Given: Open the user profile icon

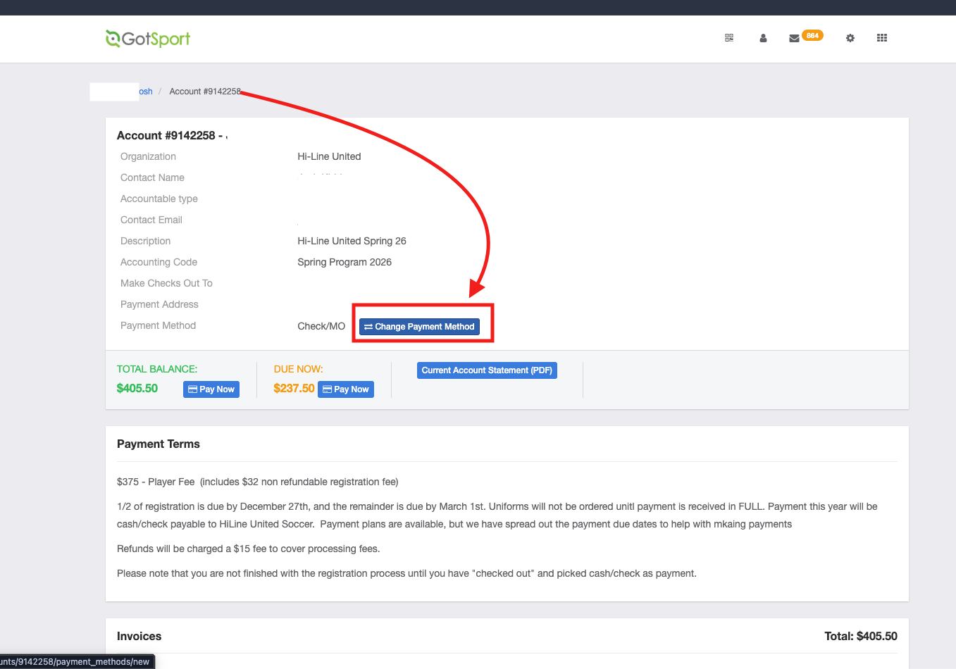Looking at the screenshot, I should pos(763,38).
